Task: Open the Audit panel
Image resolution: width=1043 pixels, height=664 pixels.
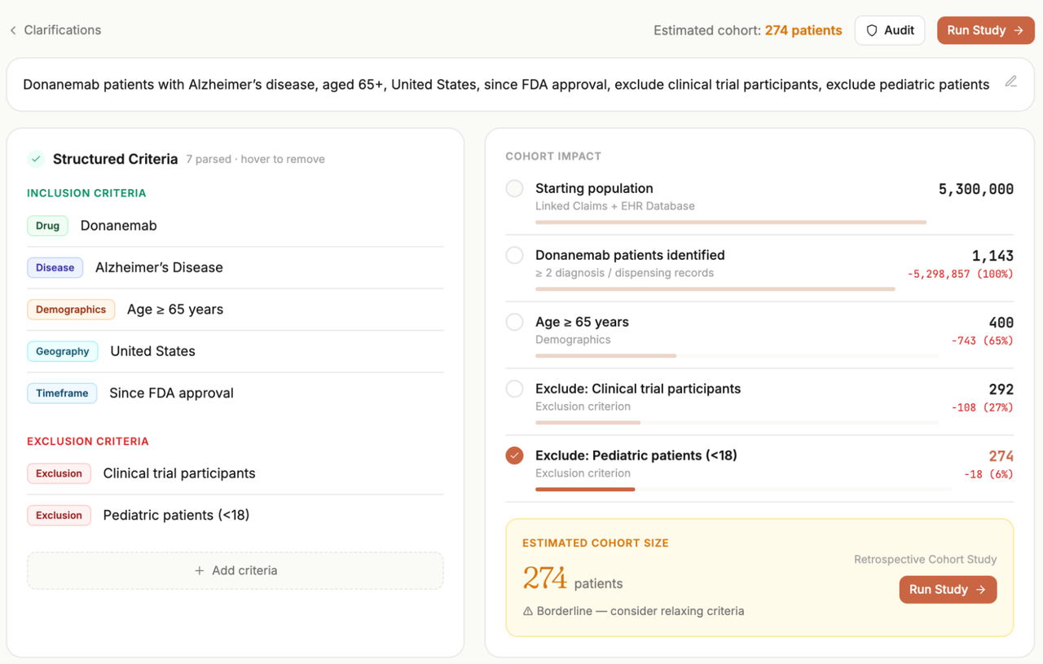Action: (x=890, y=30)
